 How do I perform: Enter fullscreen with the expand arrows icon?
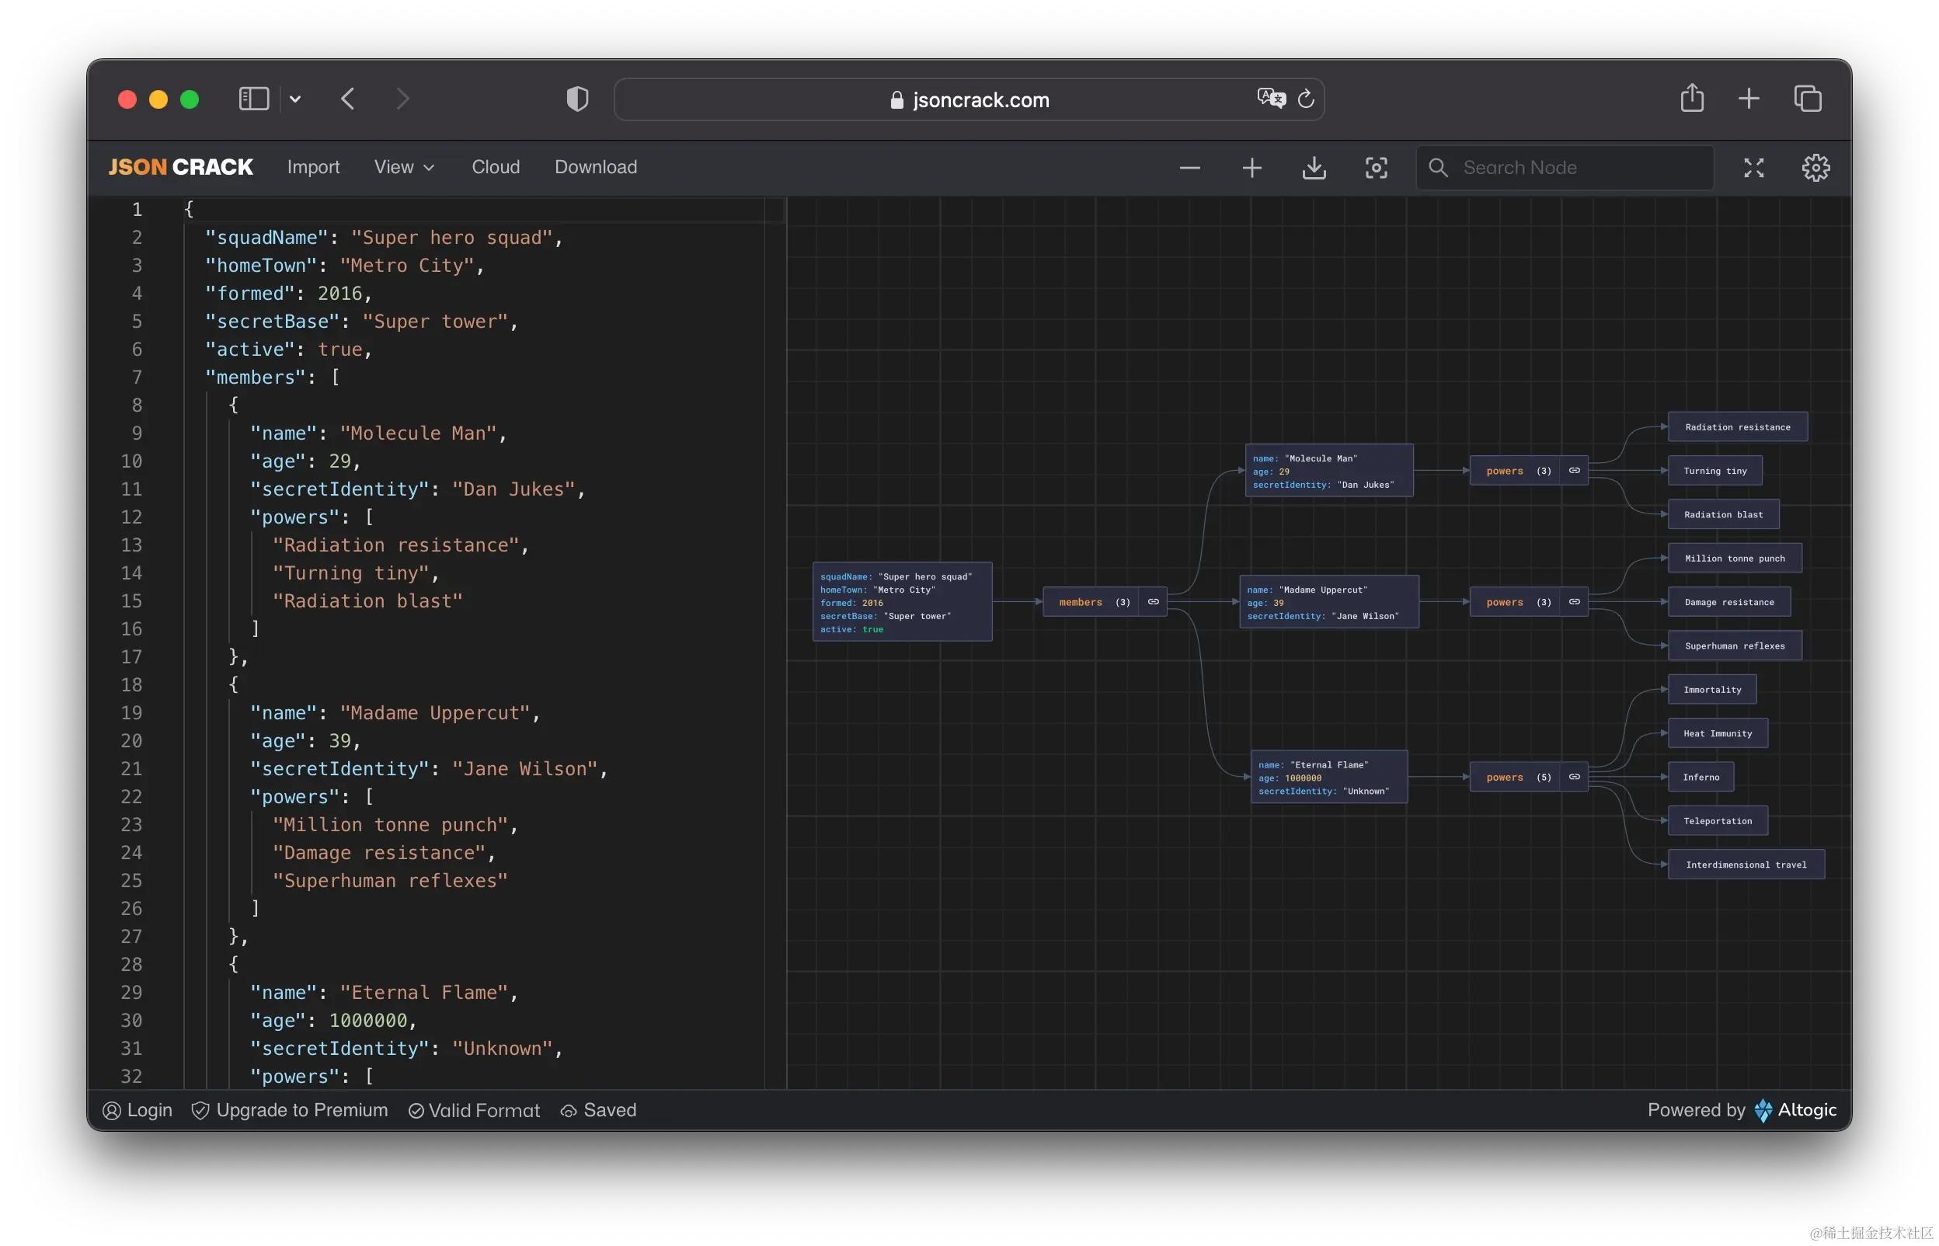tap(1753, 168)
